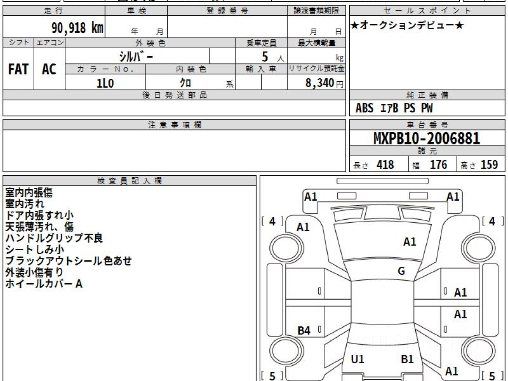Select the inspector note 室内汚れ
This screenshot has width=508, height=381.
25,204
